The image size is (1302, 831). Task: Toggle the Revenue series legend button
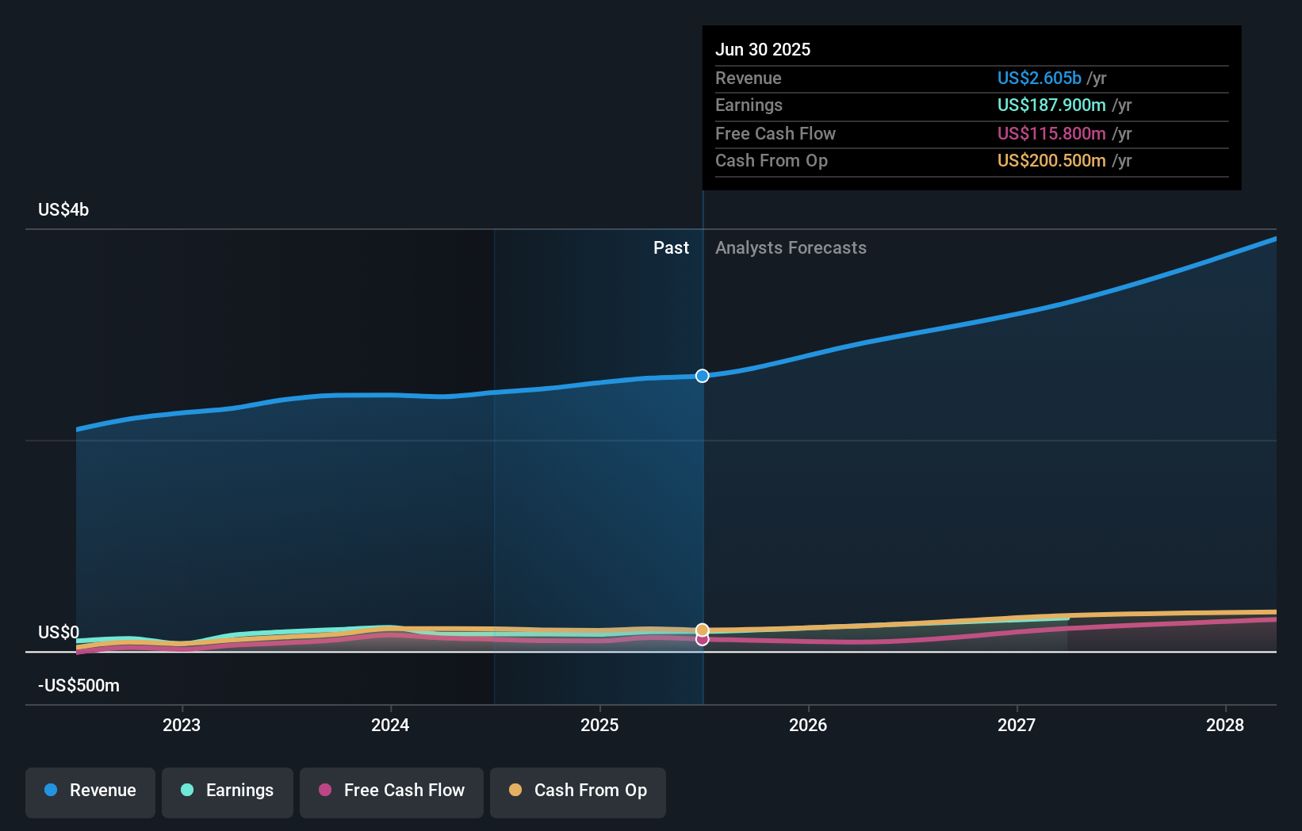click(90, 792)
